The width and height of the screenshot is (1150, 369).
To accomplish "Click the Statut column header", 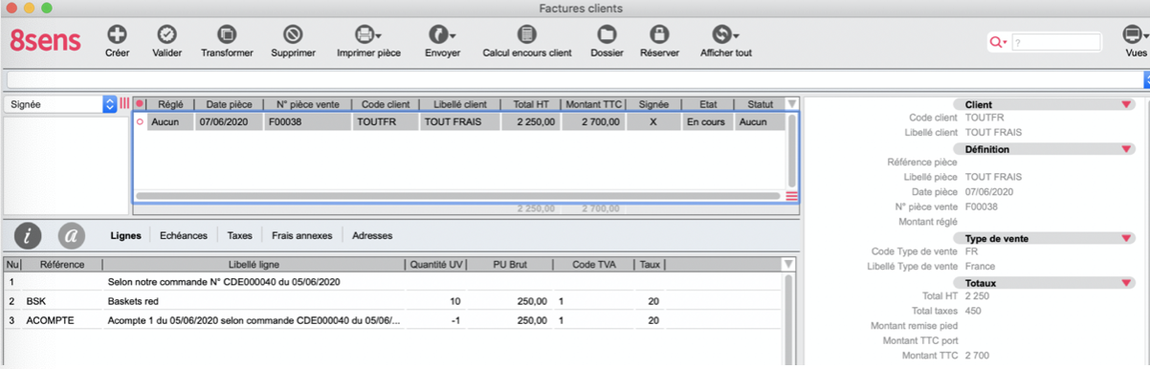I will click(x=760, y=104).
